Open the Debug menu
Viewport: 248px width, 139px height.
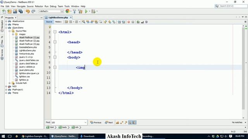(53, 6)
